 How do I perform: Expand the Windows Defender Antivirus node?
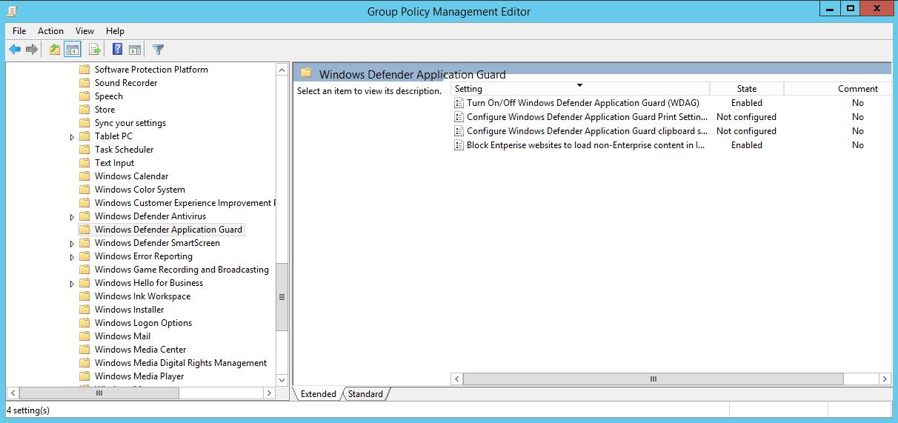tap(72, 217)
